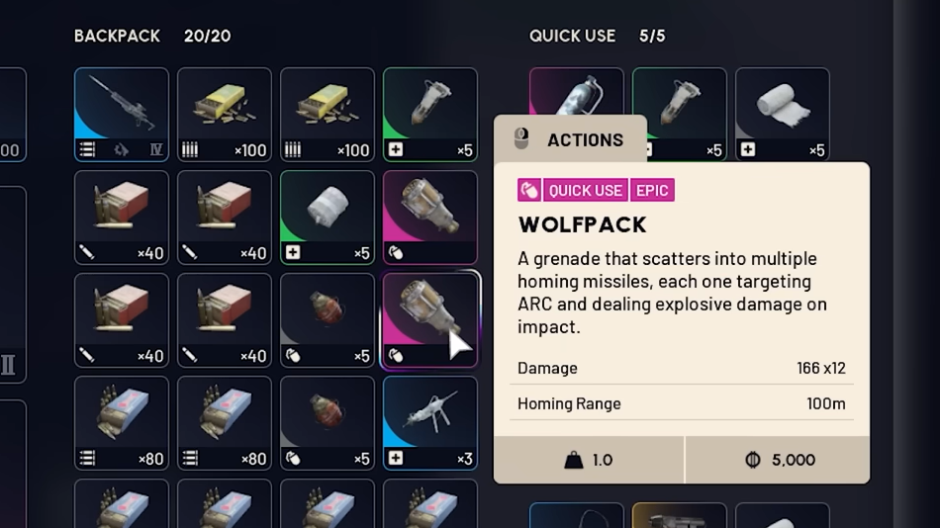Select the injector syringe item in backpack

tap(429, 114)
